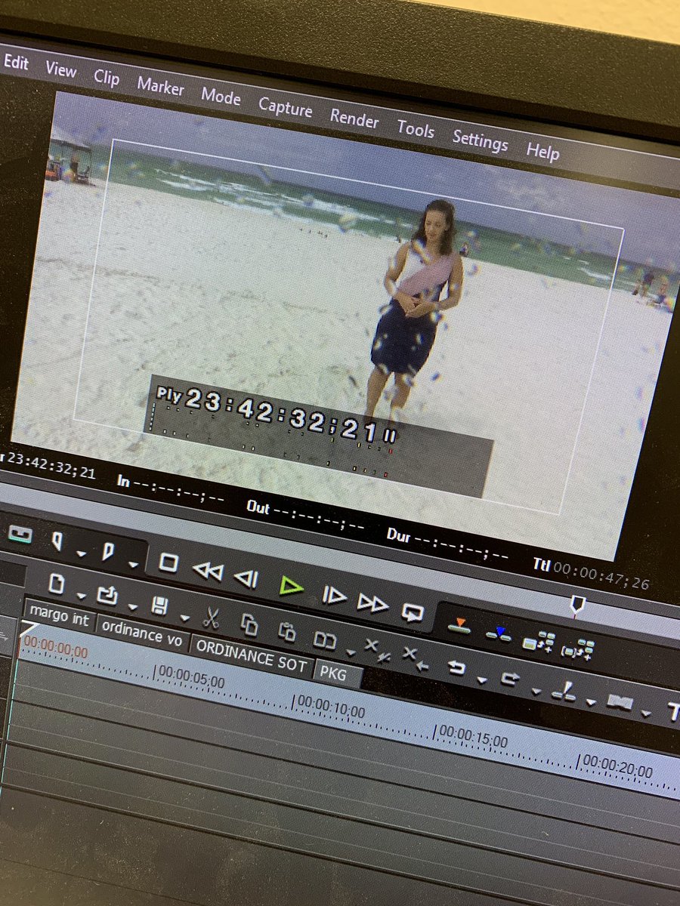Click the Save Project floppy icon
The height and width of the screenshot is (906, 680).
pos(159,604)
